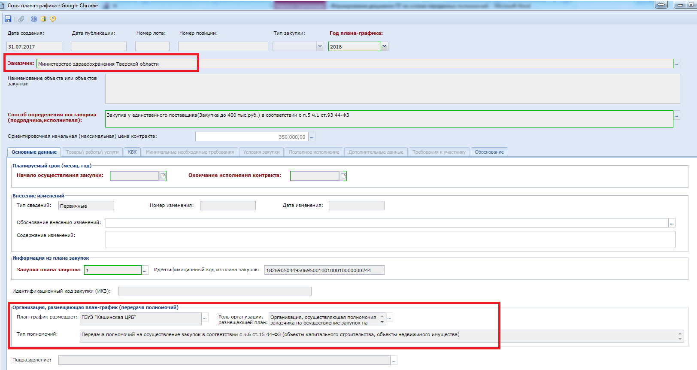Open the Тип закупки dropdown
The image size is (697, 370).
pyautogui.click(x=320, y=46)
